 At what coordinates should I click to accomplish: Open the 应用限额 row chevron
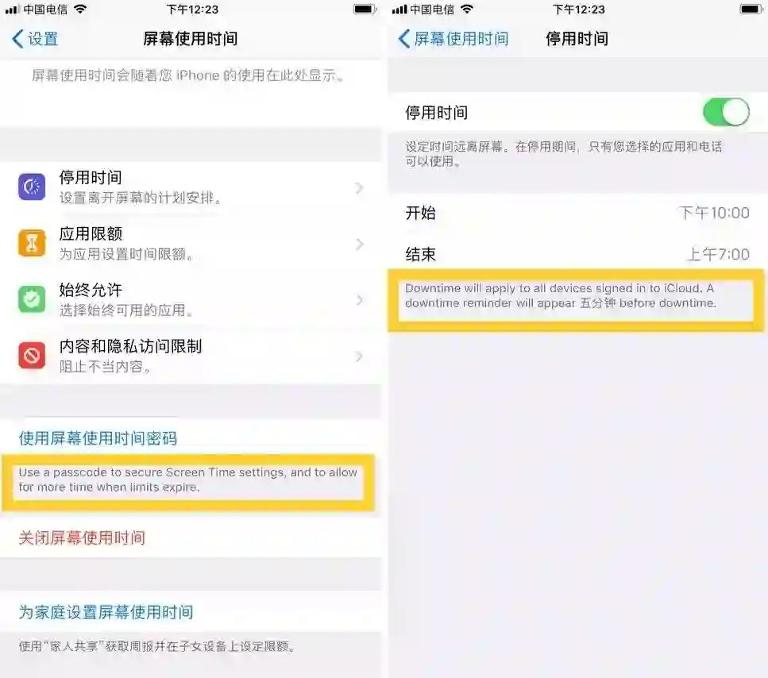tap(359, 245)
